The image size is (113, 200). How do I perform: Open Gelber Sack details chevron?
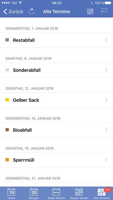point(106,100)
